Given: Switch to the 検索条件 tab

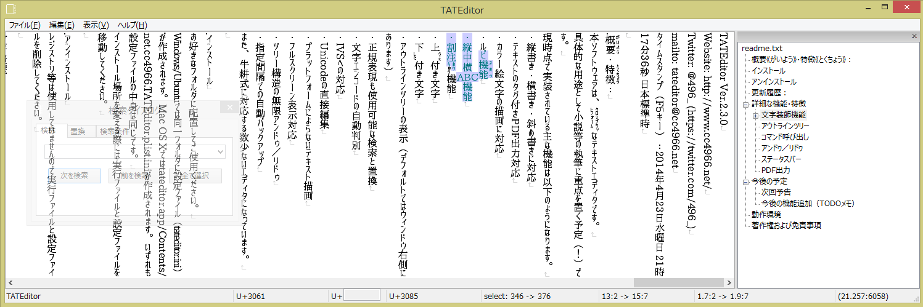Looking at the screenshot, I should click(x=115, y=131).
